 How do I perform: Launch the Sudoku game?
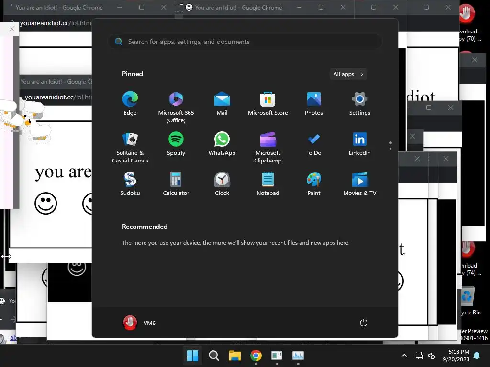pyautogui.click(x=130, y=184)
